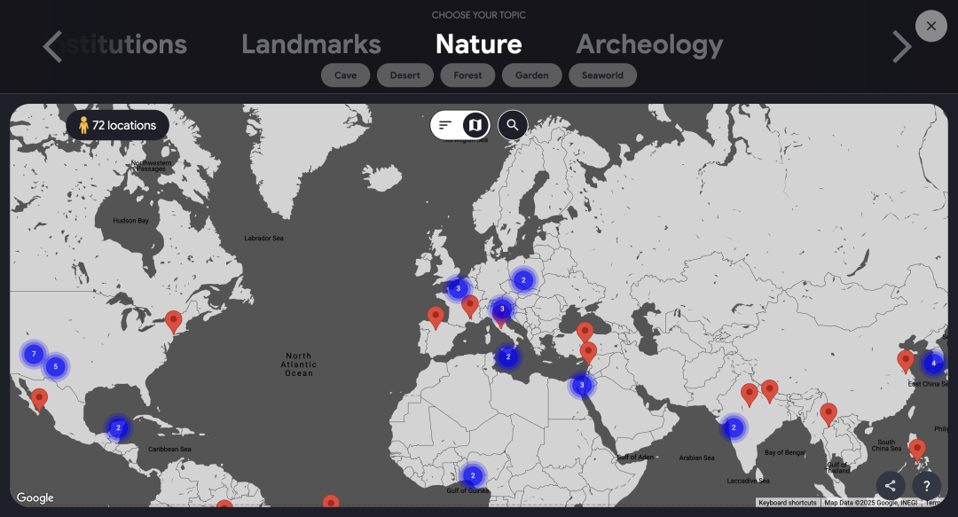Choose the Forest filter chip
This screenshot has width=958, height=517.
(x=467, y=75)
